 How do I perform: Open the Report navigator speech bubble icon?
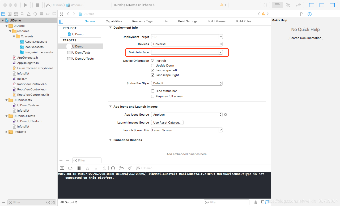(54, 14)
